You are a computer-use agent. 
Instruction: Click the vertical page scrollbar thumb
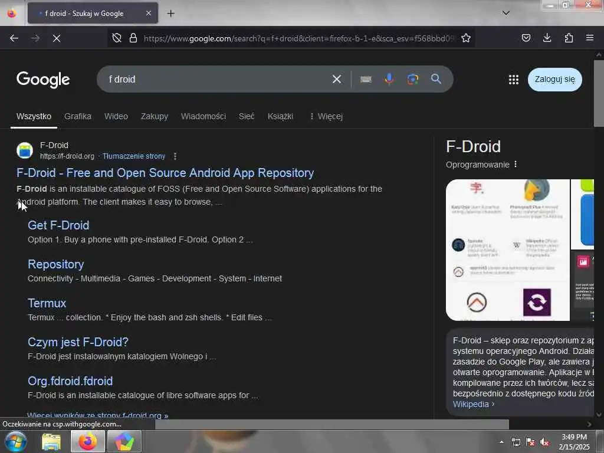[599, 93]
